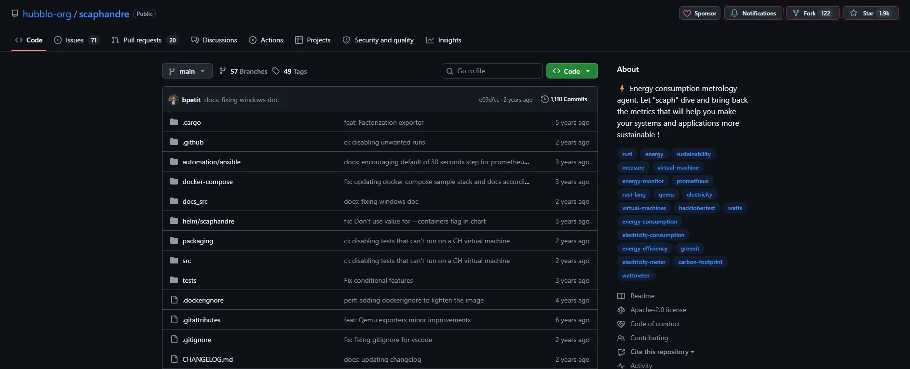This screenshot has height=369, width=910.
Task: View the 1,110 Commits history
Action: pos(564,100)
